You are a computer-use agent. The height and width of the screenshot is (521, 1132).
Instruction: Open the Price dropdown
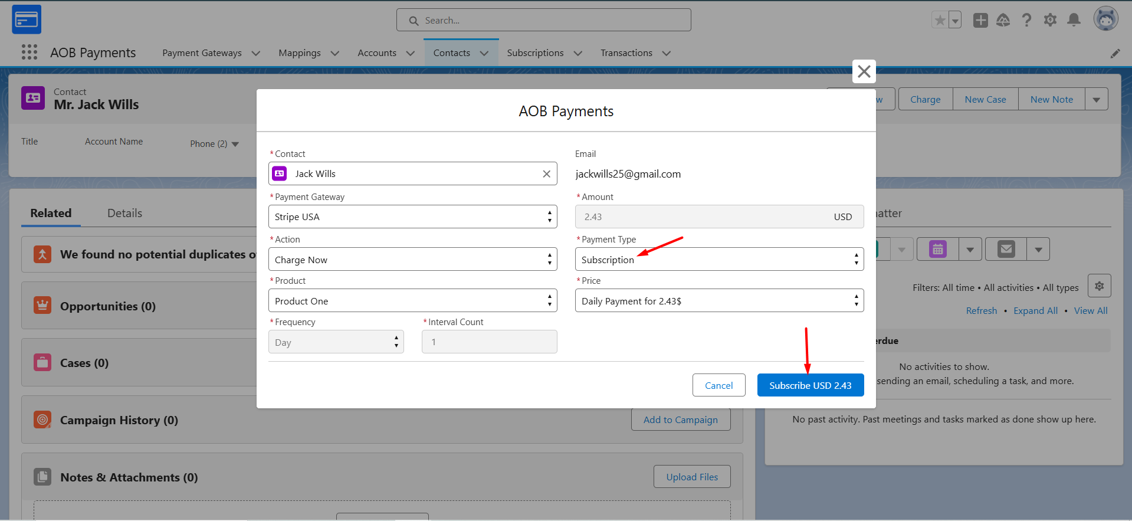tap(720, 300)
